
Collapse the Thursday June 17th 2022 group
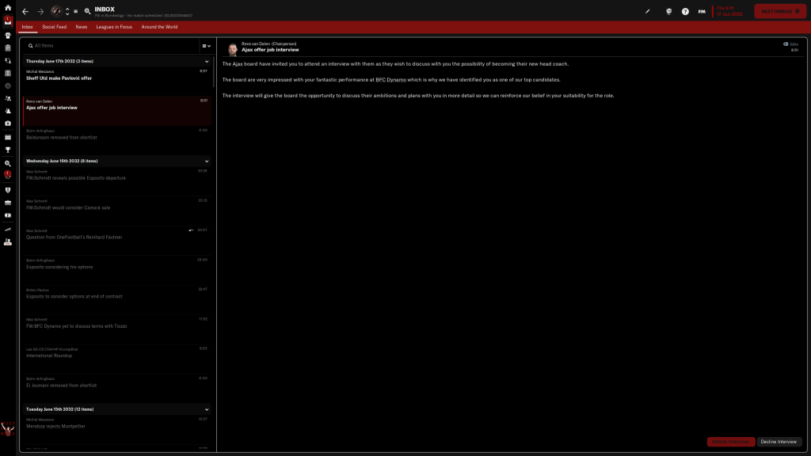[x=207, y=61]
